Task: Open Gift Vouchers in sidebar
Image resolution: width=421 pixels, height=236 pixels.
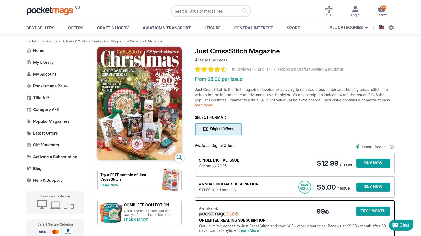Action: point(46,145)
